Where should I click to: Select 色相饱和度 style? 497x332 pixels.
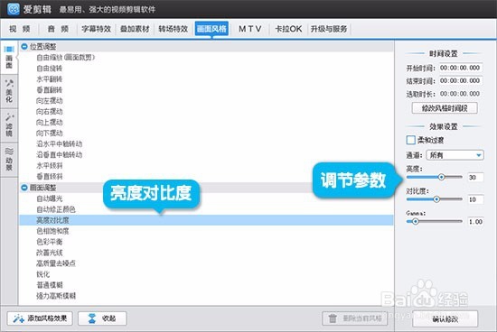pos(52,231)
